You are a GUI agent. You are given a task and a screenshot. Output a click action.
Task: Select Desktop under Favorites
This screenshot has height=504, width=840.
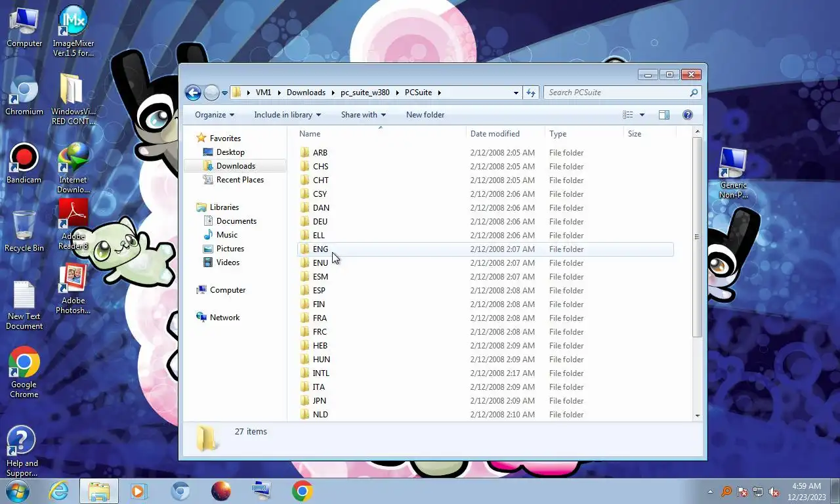click(x=230, y=152)
